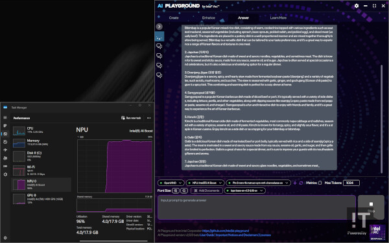Switch to the Create tab
The height and width of the screenshot is (243, 389).
(174, 18)
